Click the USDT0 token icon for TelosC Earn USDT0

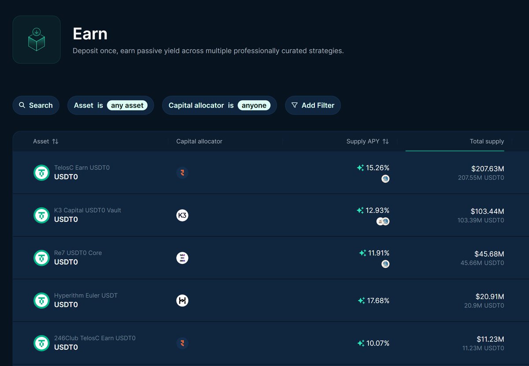coord(41,172)
